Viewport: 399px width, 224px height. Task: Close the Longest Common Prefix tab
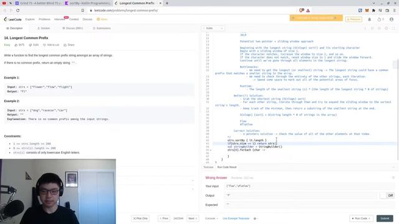160,3
